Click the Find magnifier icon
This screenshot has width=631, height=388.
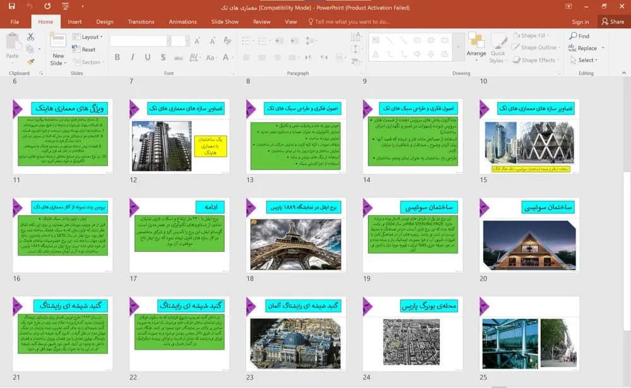click(573, 36)
